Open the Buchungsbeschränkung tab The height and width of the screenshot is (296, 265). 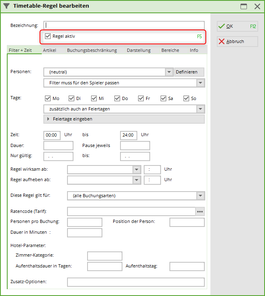pyautogui.click(x=92, y=50)
